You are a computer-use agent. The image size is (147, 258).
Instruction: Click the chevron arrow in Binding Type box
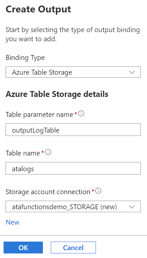coord(132,72)
